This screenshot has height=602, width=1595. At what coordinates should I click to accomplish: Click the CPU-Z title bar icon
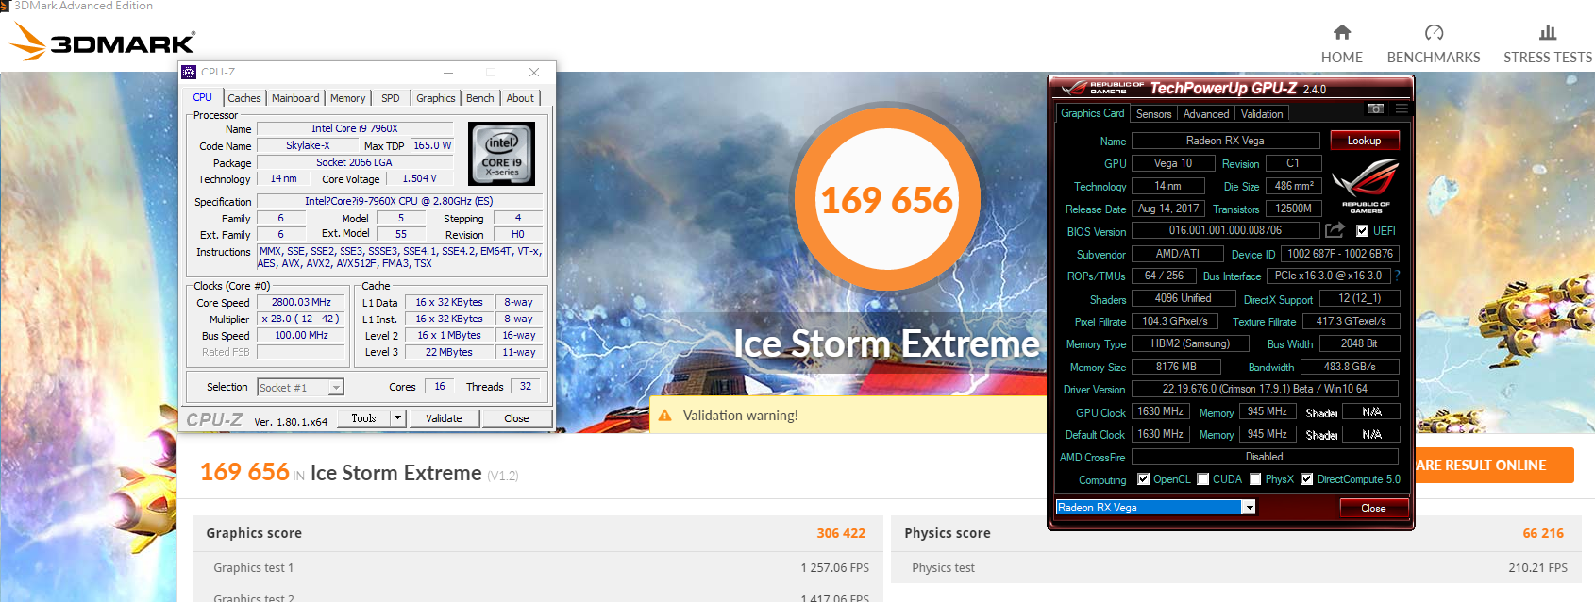pos(189,72)
